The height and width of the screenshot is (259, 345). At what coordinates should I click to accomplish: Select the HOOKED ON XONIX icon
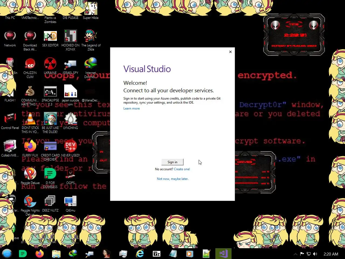(x=71, y=40)
